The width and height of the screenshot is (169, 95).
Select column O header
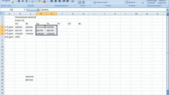[157, 14]
